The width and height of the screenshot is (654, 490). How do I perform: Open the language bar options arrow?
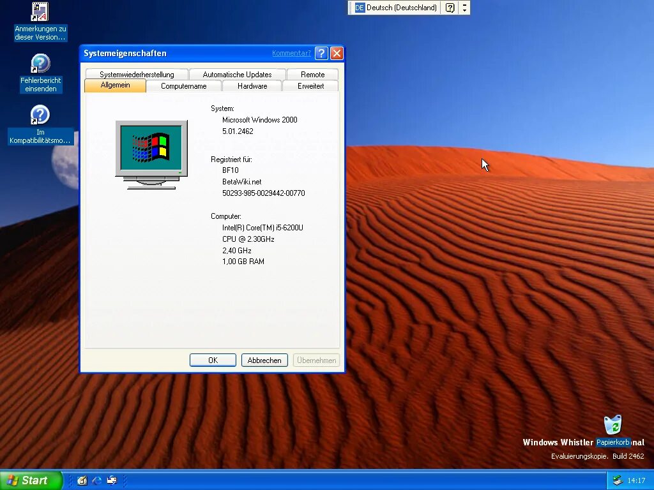pos(464,8)
